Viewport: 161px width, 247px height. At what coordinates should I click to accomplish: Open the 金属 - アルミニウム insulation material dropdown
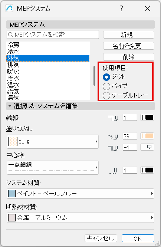click(x=80, y=218)
